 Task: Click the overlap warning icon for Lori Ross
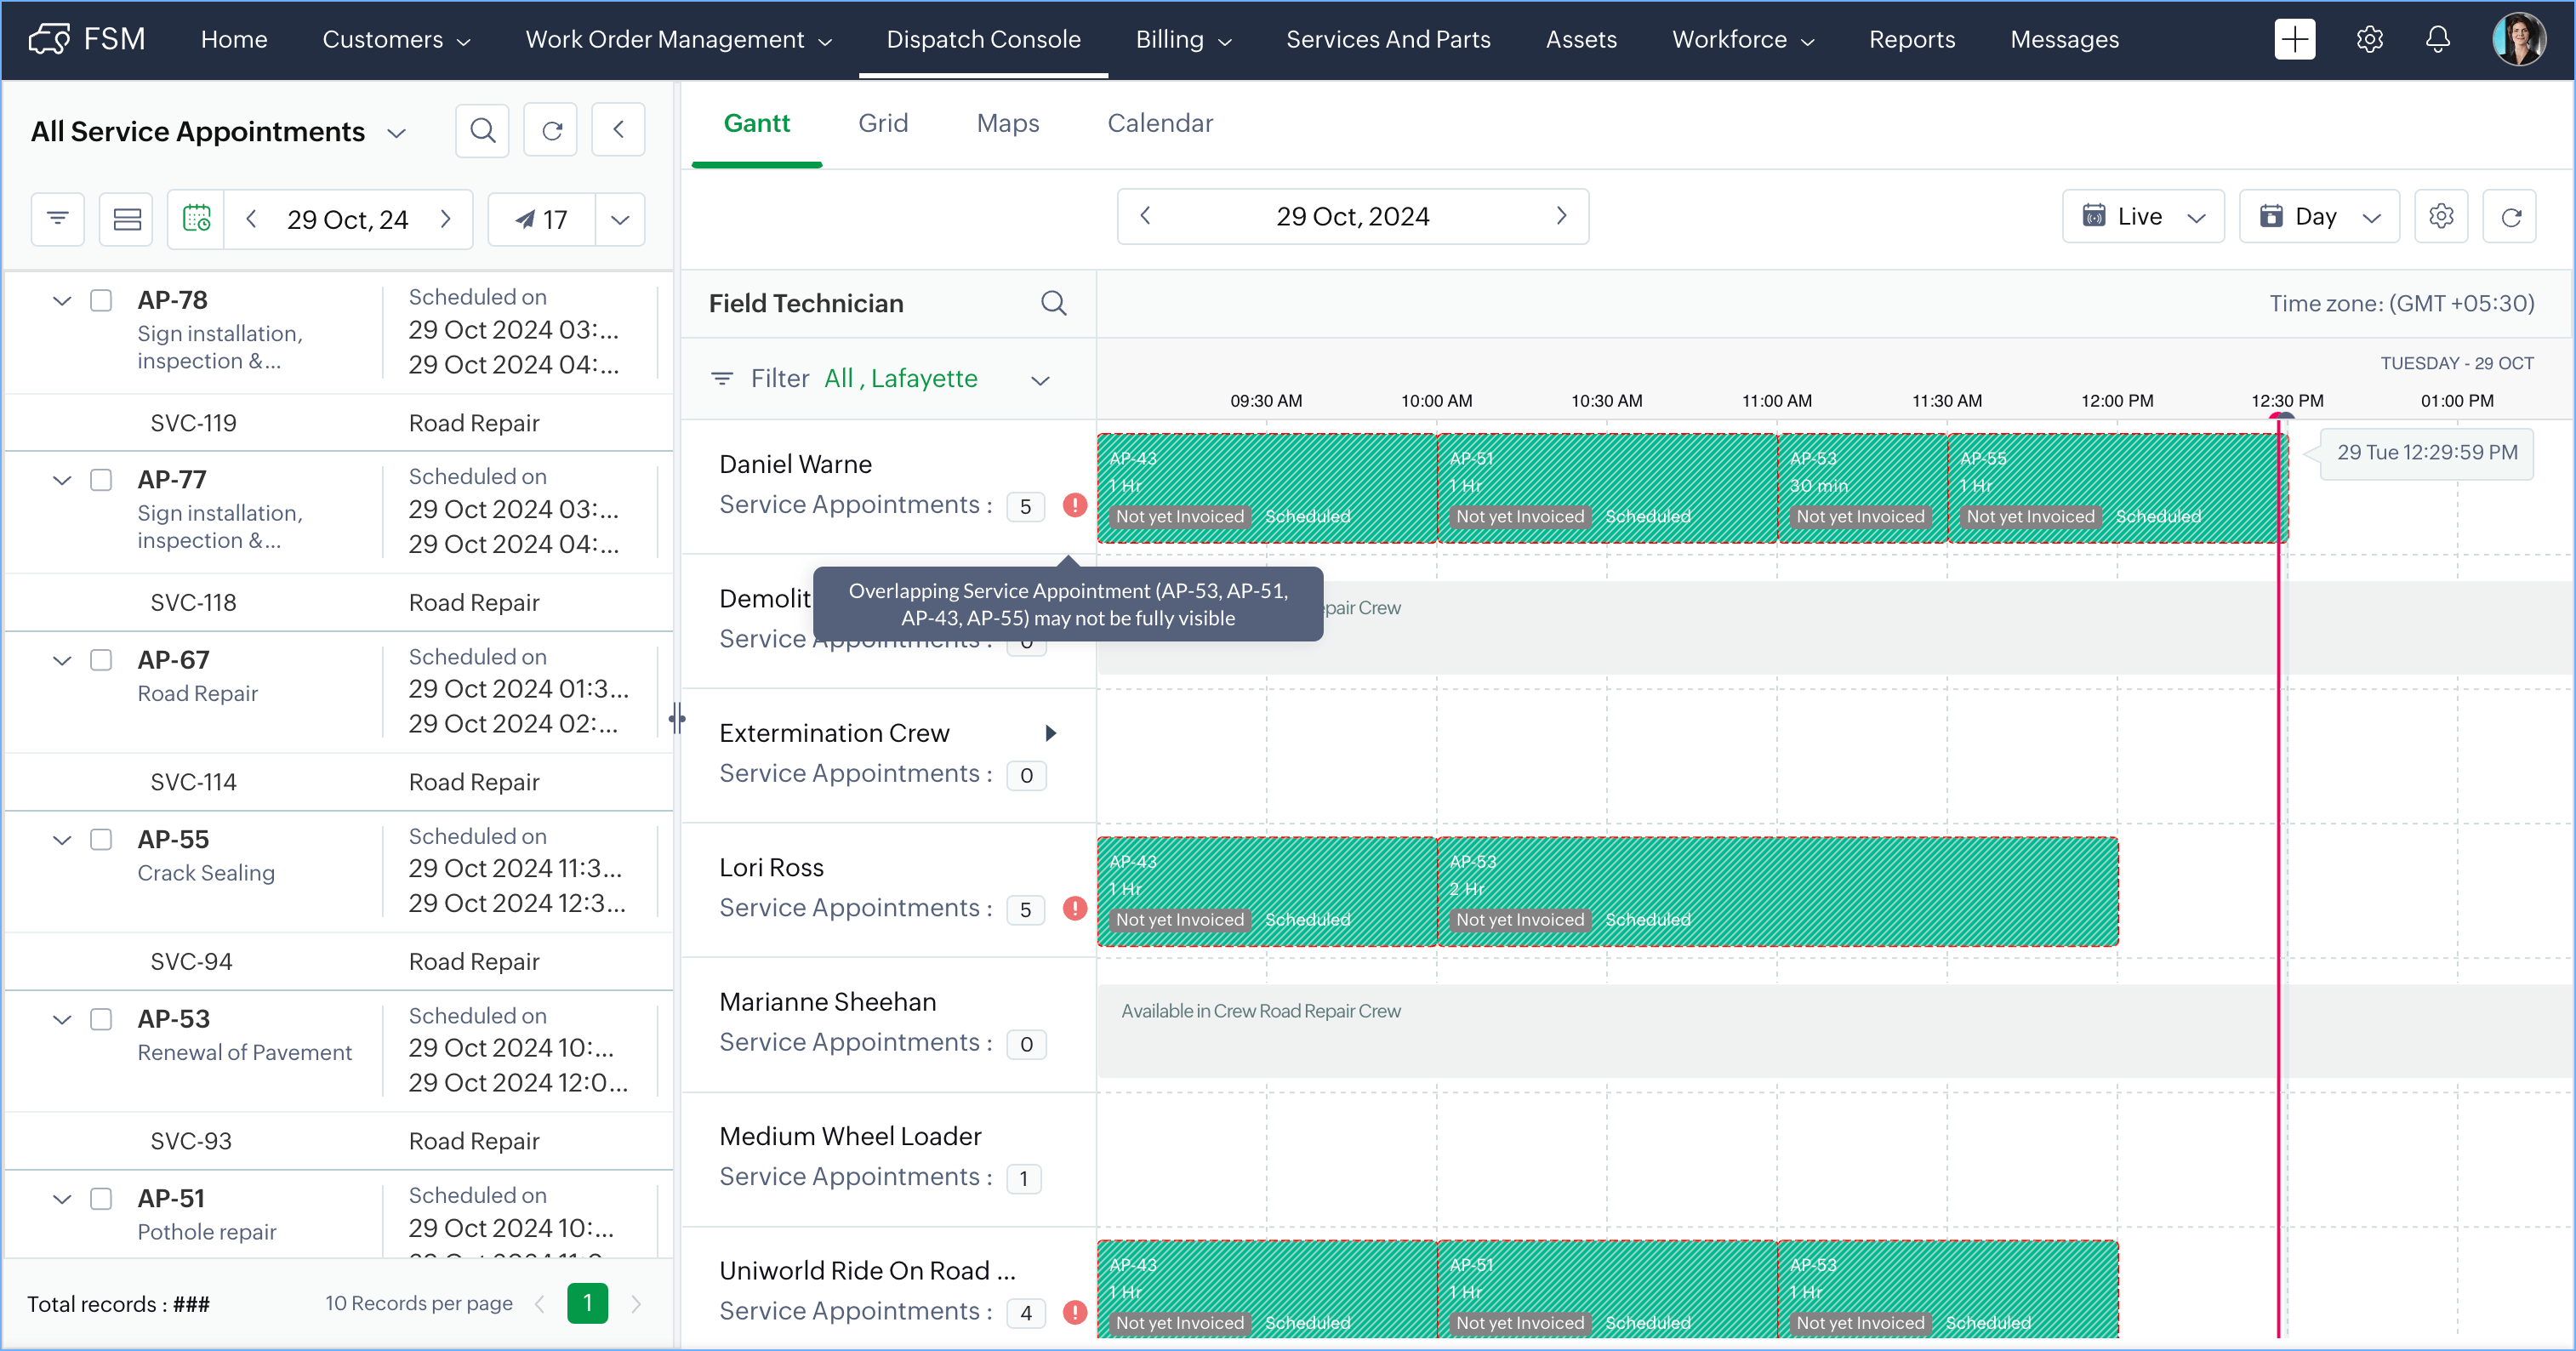click(1075, 908)
